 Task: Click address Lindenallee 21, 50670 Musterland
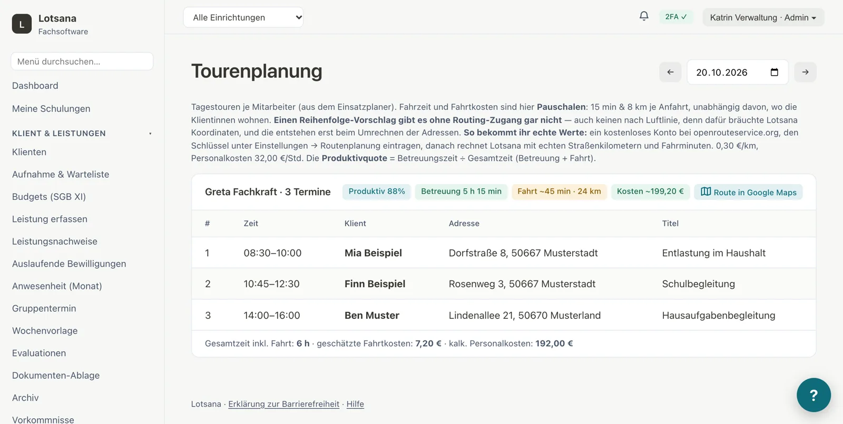click(x=525, y=316)
